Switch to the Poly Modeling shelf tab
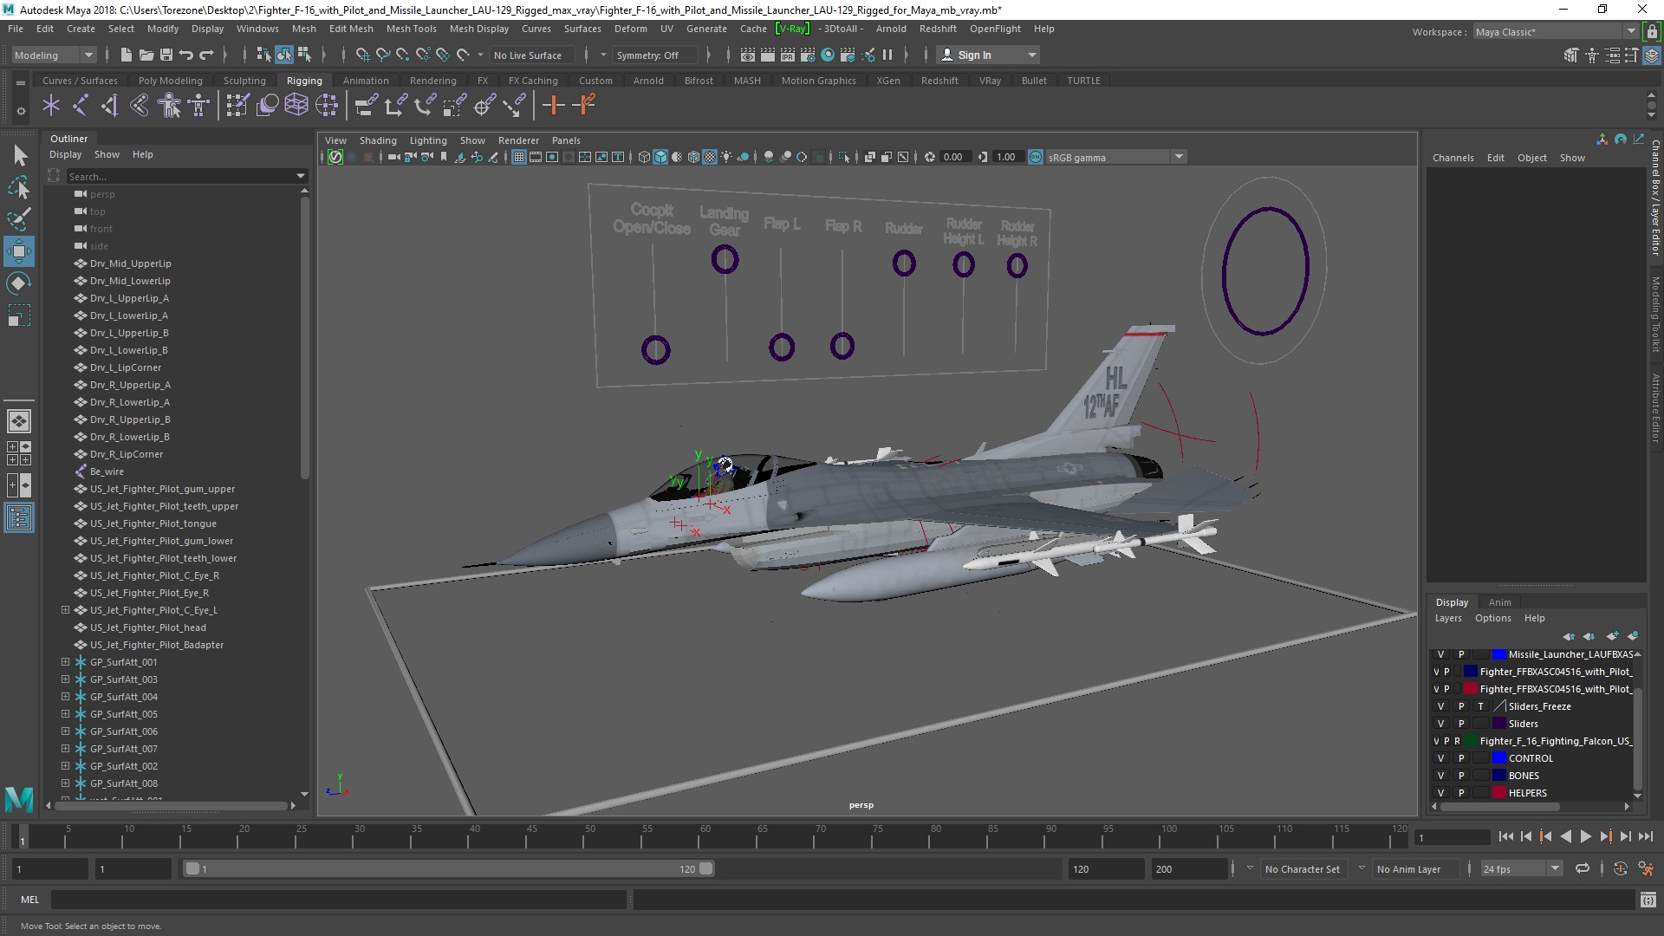Viewport: 1664px width, 936px height. 170,81
